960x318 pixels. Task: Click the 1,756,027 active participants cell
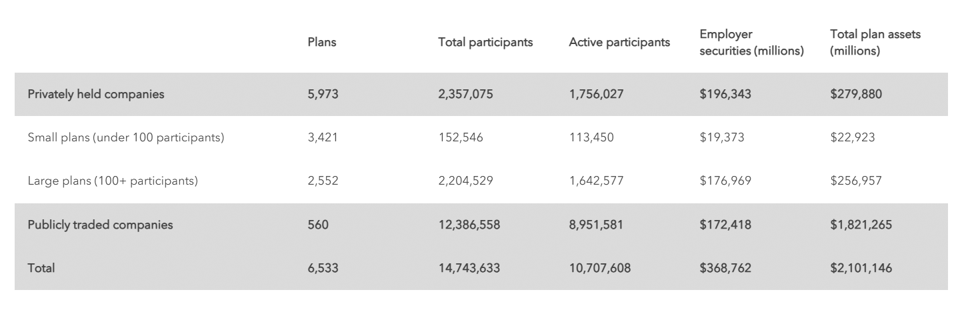coord(596,94)
